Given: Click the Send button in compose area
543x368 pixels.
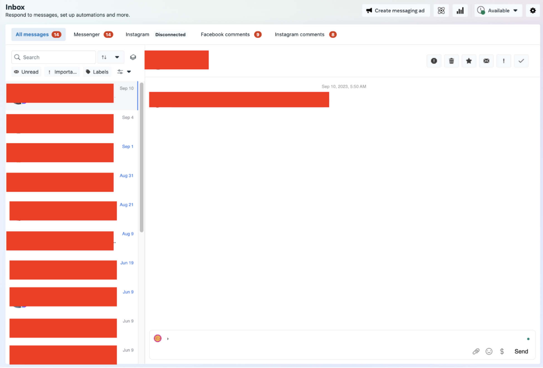Looking at the screenshot, I should point(521,351).
